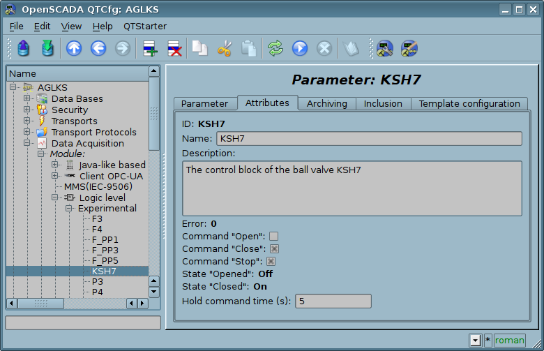The image size is (544, 351).
Task: Refresh the page with green arrows icon
Action: 275,48
